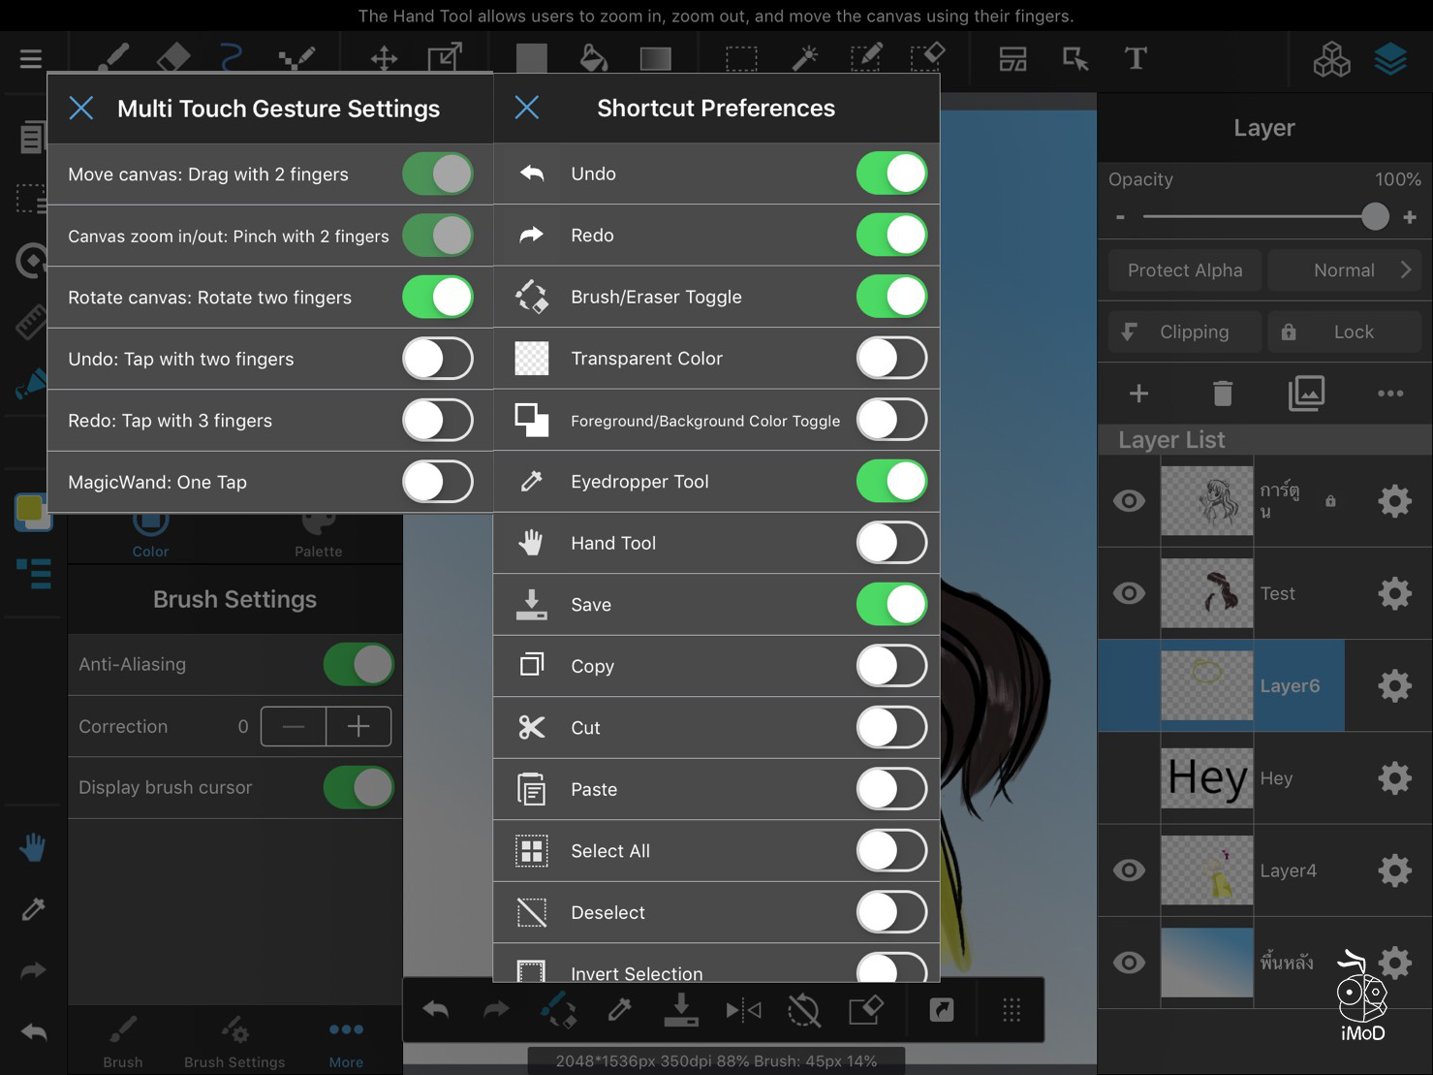This screenshot has width=1433, height=1075.
Task: Click the Protect Alpha button
Action: click(1184, 270)
